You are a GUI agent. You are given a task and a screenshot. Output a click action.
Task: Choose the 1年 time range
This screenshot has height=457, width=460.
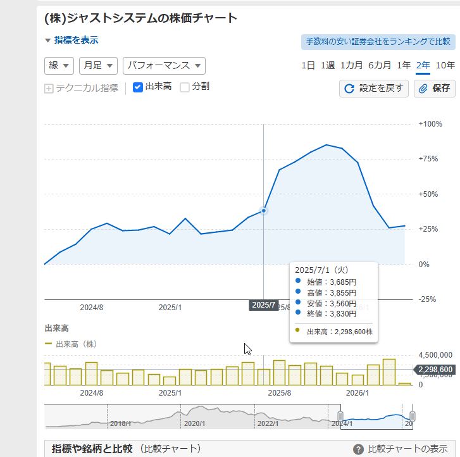[x=404, y=65]
